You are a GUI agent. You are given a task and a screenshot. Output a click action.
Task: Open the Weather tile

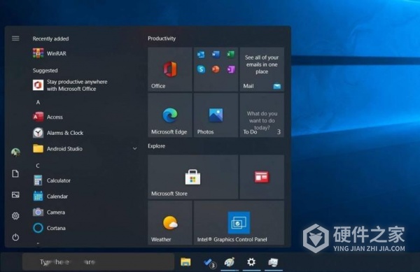coord(170,223)
